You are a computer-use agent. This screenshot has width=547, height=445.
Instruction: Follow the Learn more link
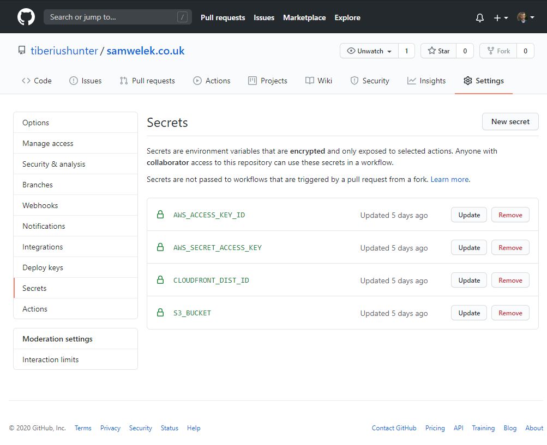[449, 179]
